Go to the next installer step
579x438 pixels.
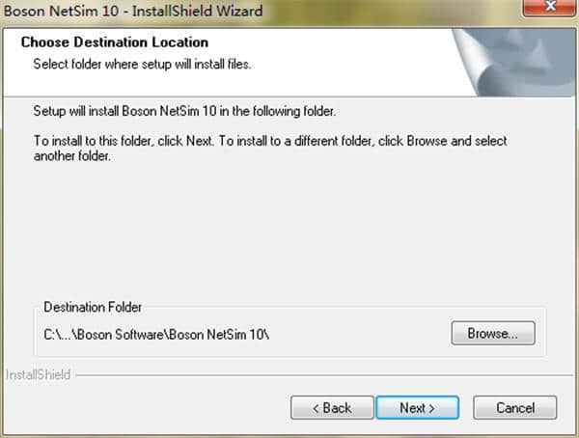click(417, 408)
